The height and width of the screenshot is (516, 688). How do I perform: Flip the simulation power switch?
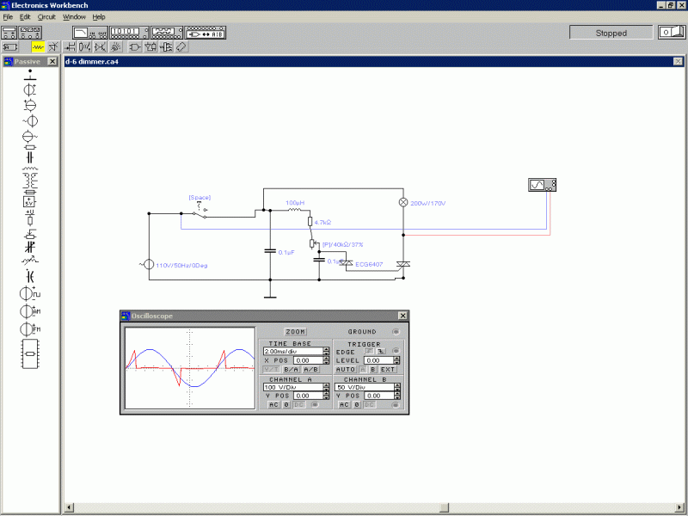coord(672,32)
